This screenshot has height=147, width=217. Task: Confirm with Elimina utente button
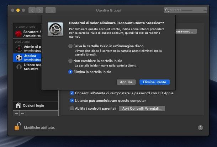(154, 82)
